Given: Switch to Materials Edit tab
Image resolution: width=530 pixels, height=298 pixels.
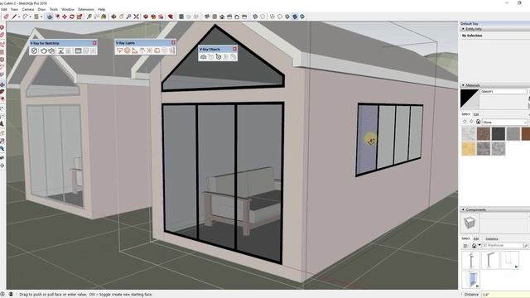Looking at the screenshot, I should (476, 114).
